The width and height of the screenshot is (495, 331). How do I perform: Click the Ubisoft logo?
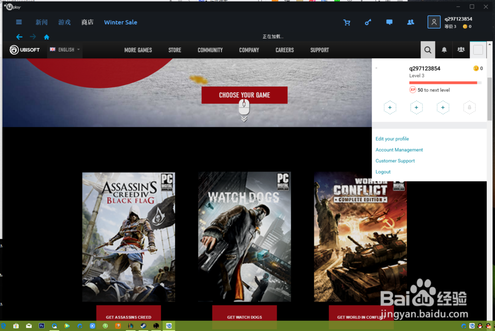25,50
